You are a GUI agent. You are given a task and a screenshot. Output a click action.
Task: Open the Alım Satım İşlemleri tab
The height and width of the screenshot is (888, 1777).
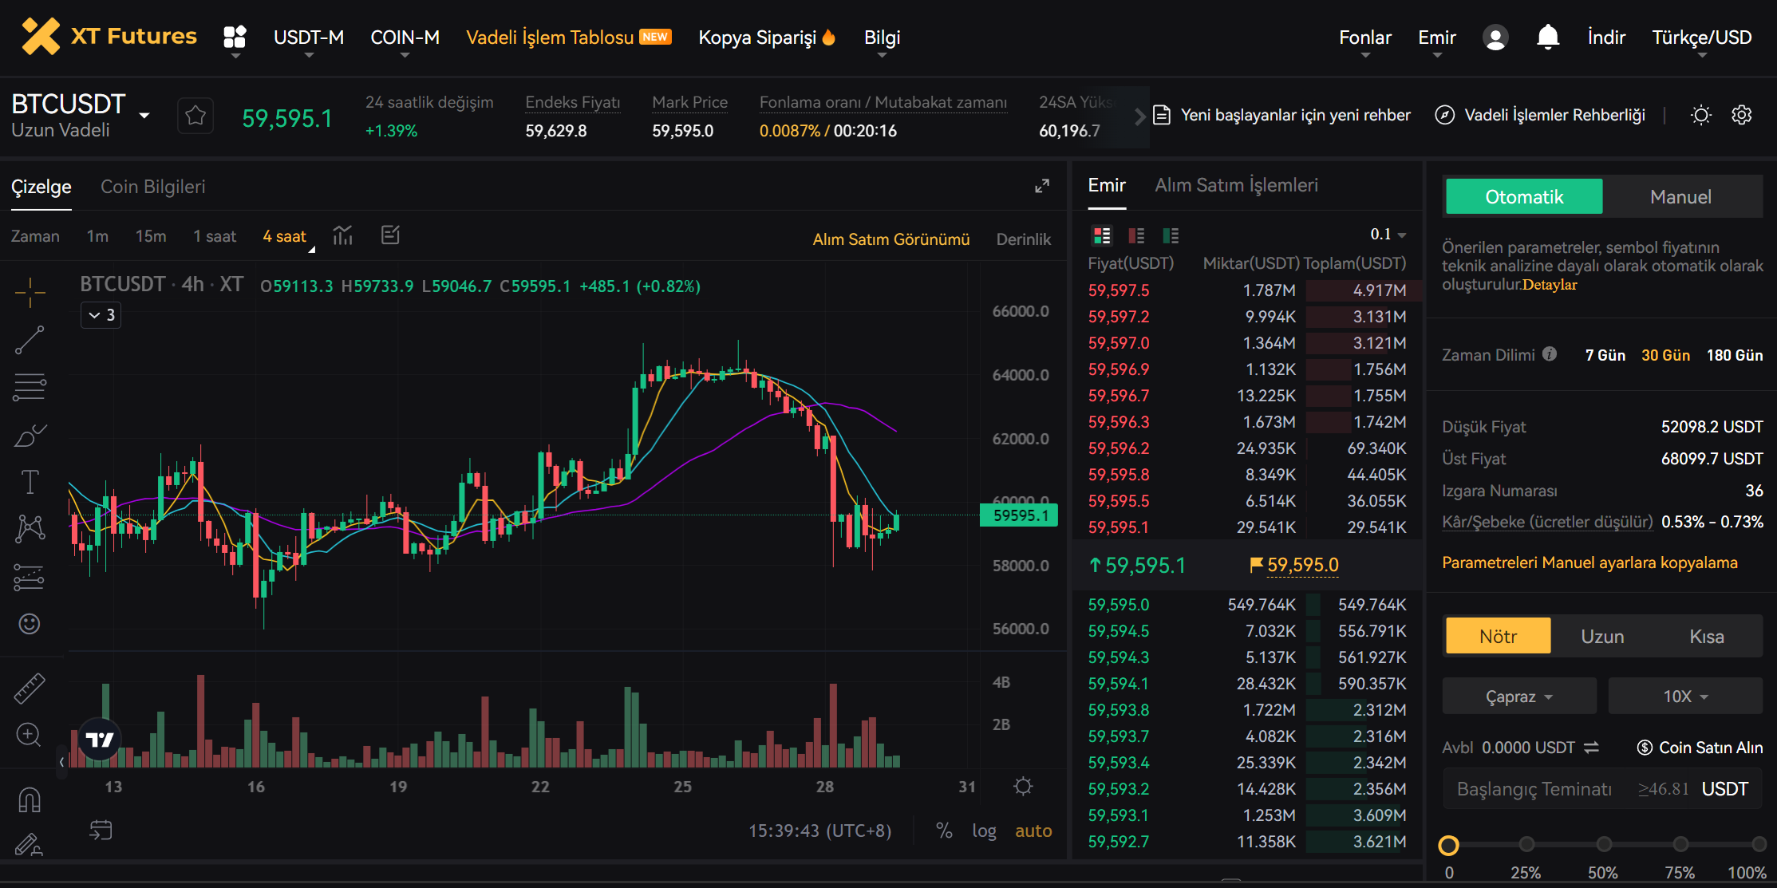click(x=1236, y=184)
